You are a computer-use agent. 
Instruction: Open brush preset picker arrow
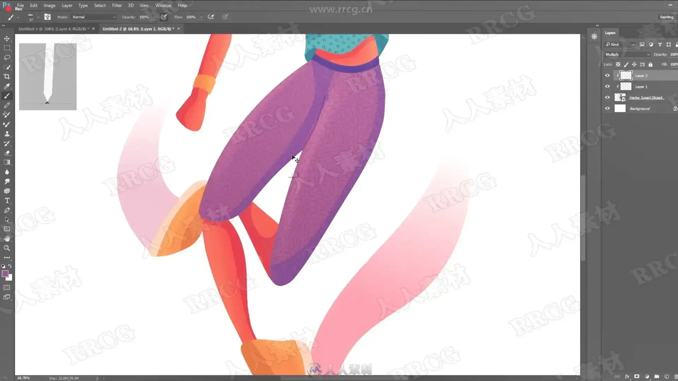point(38,17)
